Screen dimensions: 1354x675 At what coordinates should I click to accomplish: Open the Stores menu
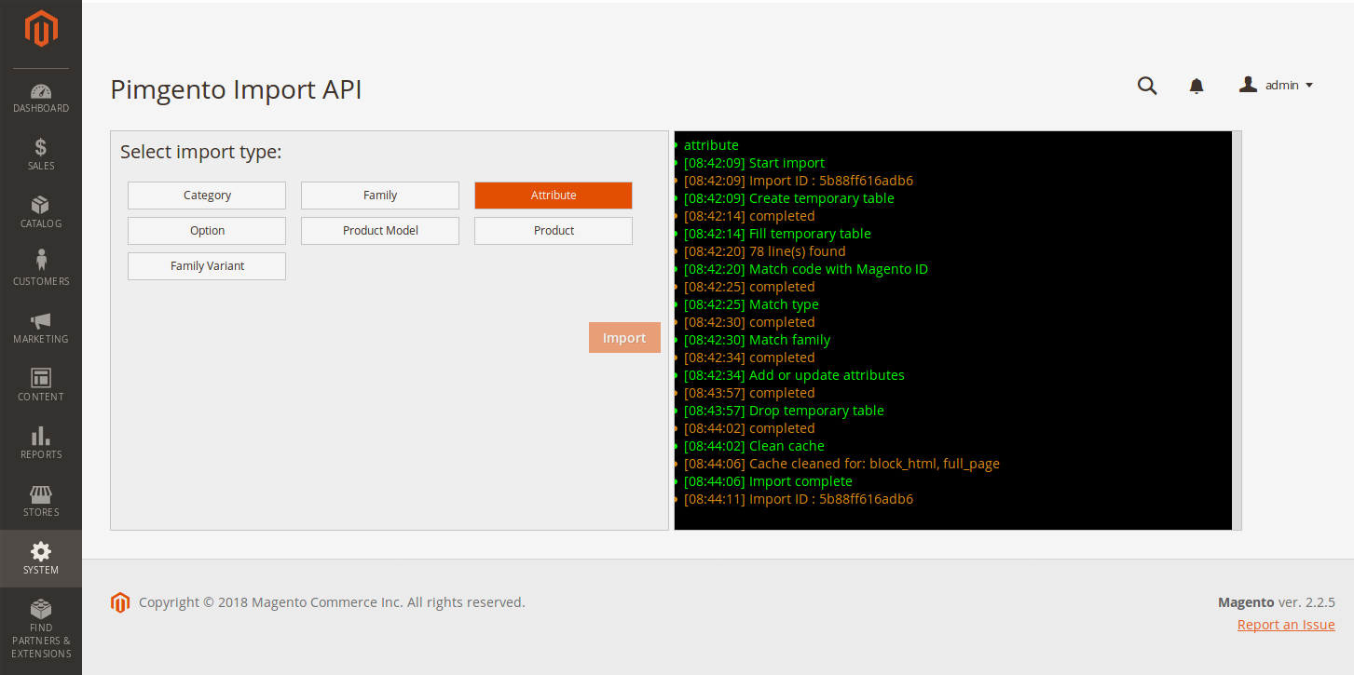coord(41,502)
